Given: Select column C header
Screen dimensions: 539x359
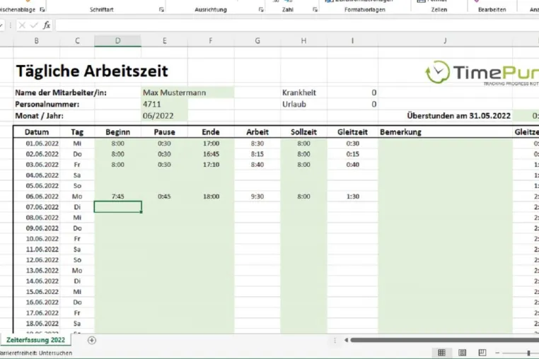Looking at the screenshot, I should 77,40.
